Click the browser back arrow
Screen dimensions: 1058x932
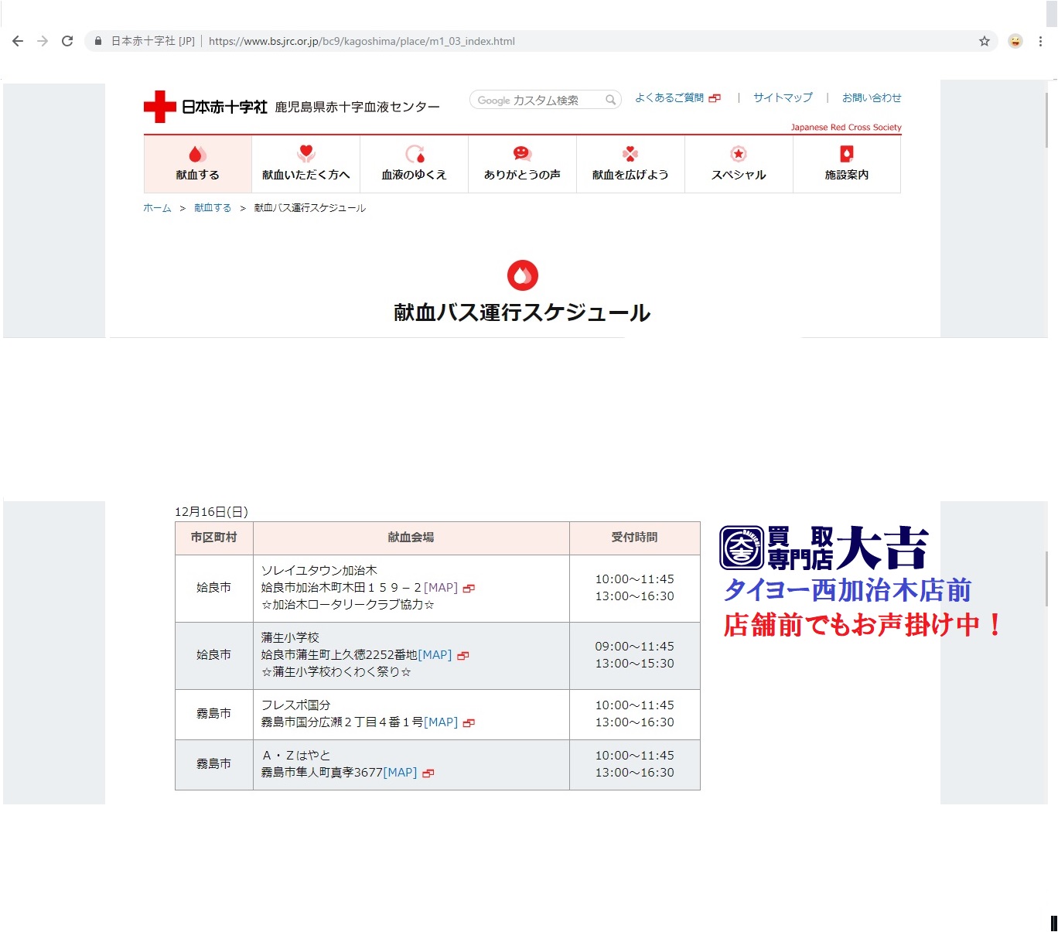click(18, 41)
